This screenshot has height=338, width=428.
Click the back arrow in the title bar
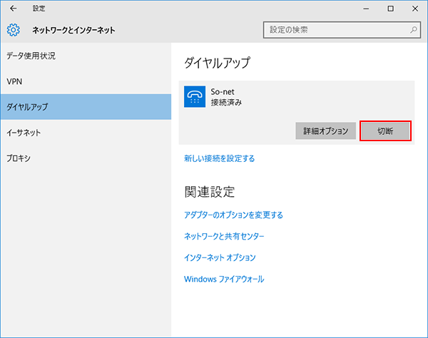click(13, 9)
